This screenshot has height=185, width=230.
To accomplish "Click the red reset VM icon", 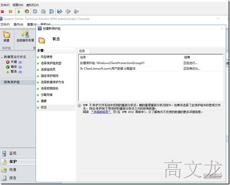I will click(27, 11).
